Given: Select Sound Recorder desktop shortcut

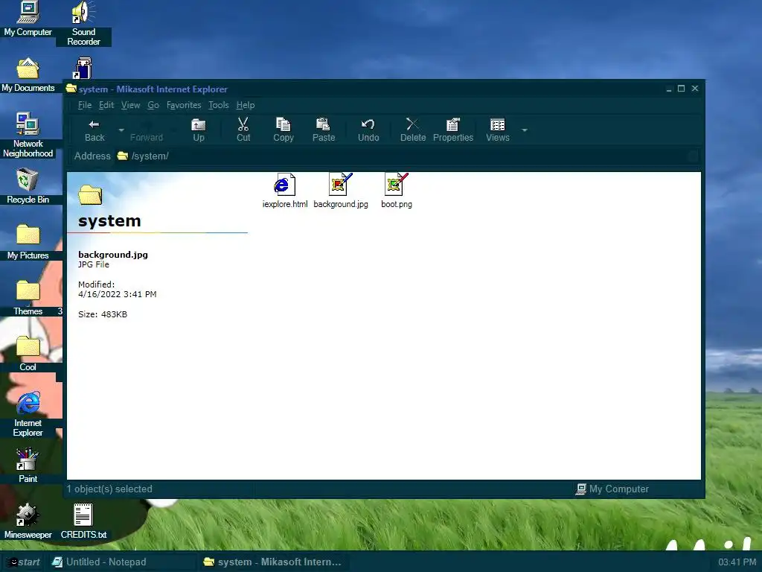Looking at the screenshot, I should (x=83, y=23).
